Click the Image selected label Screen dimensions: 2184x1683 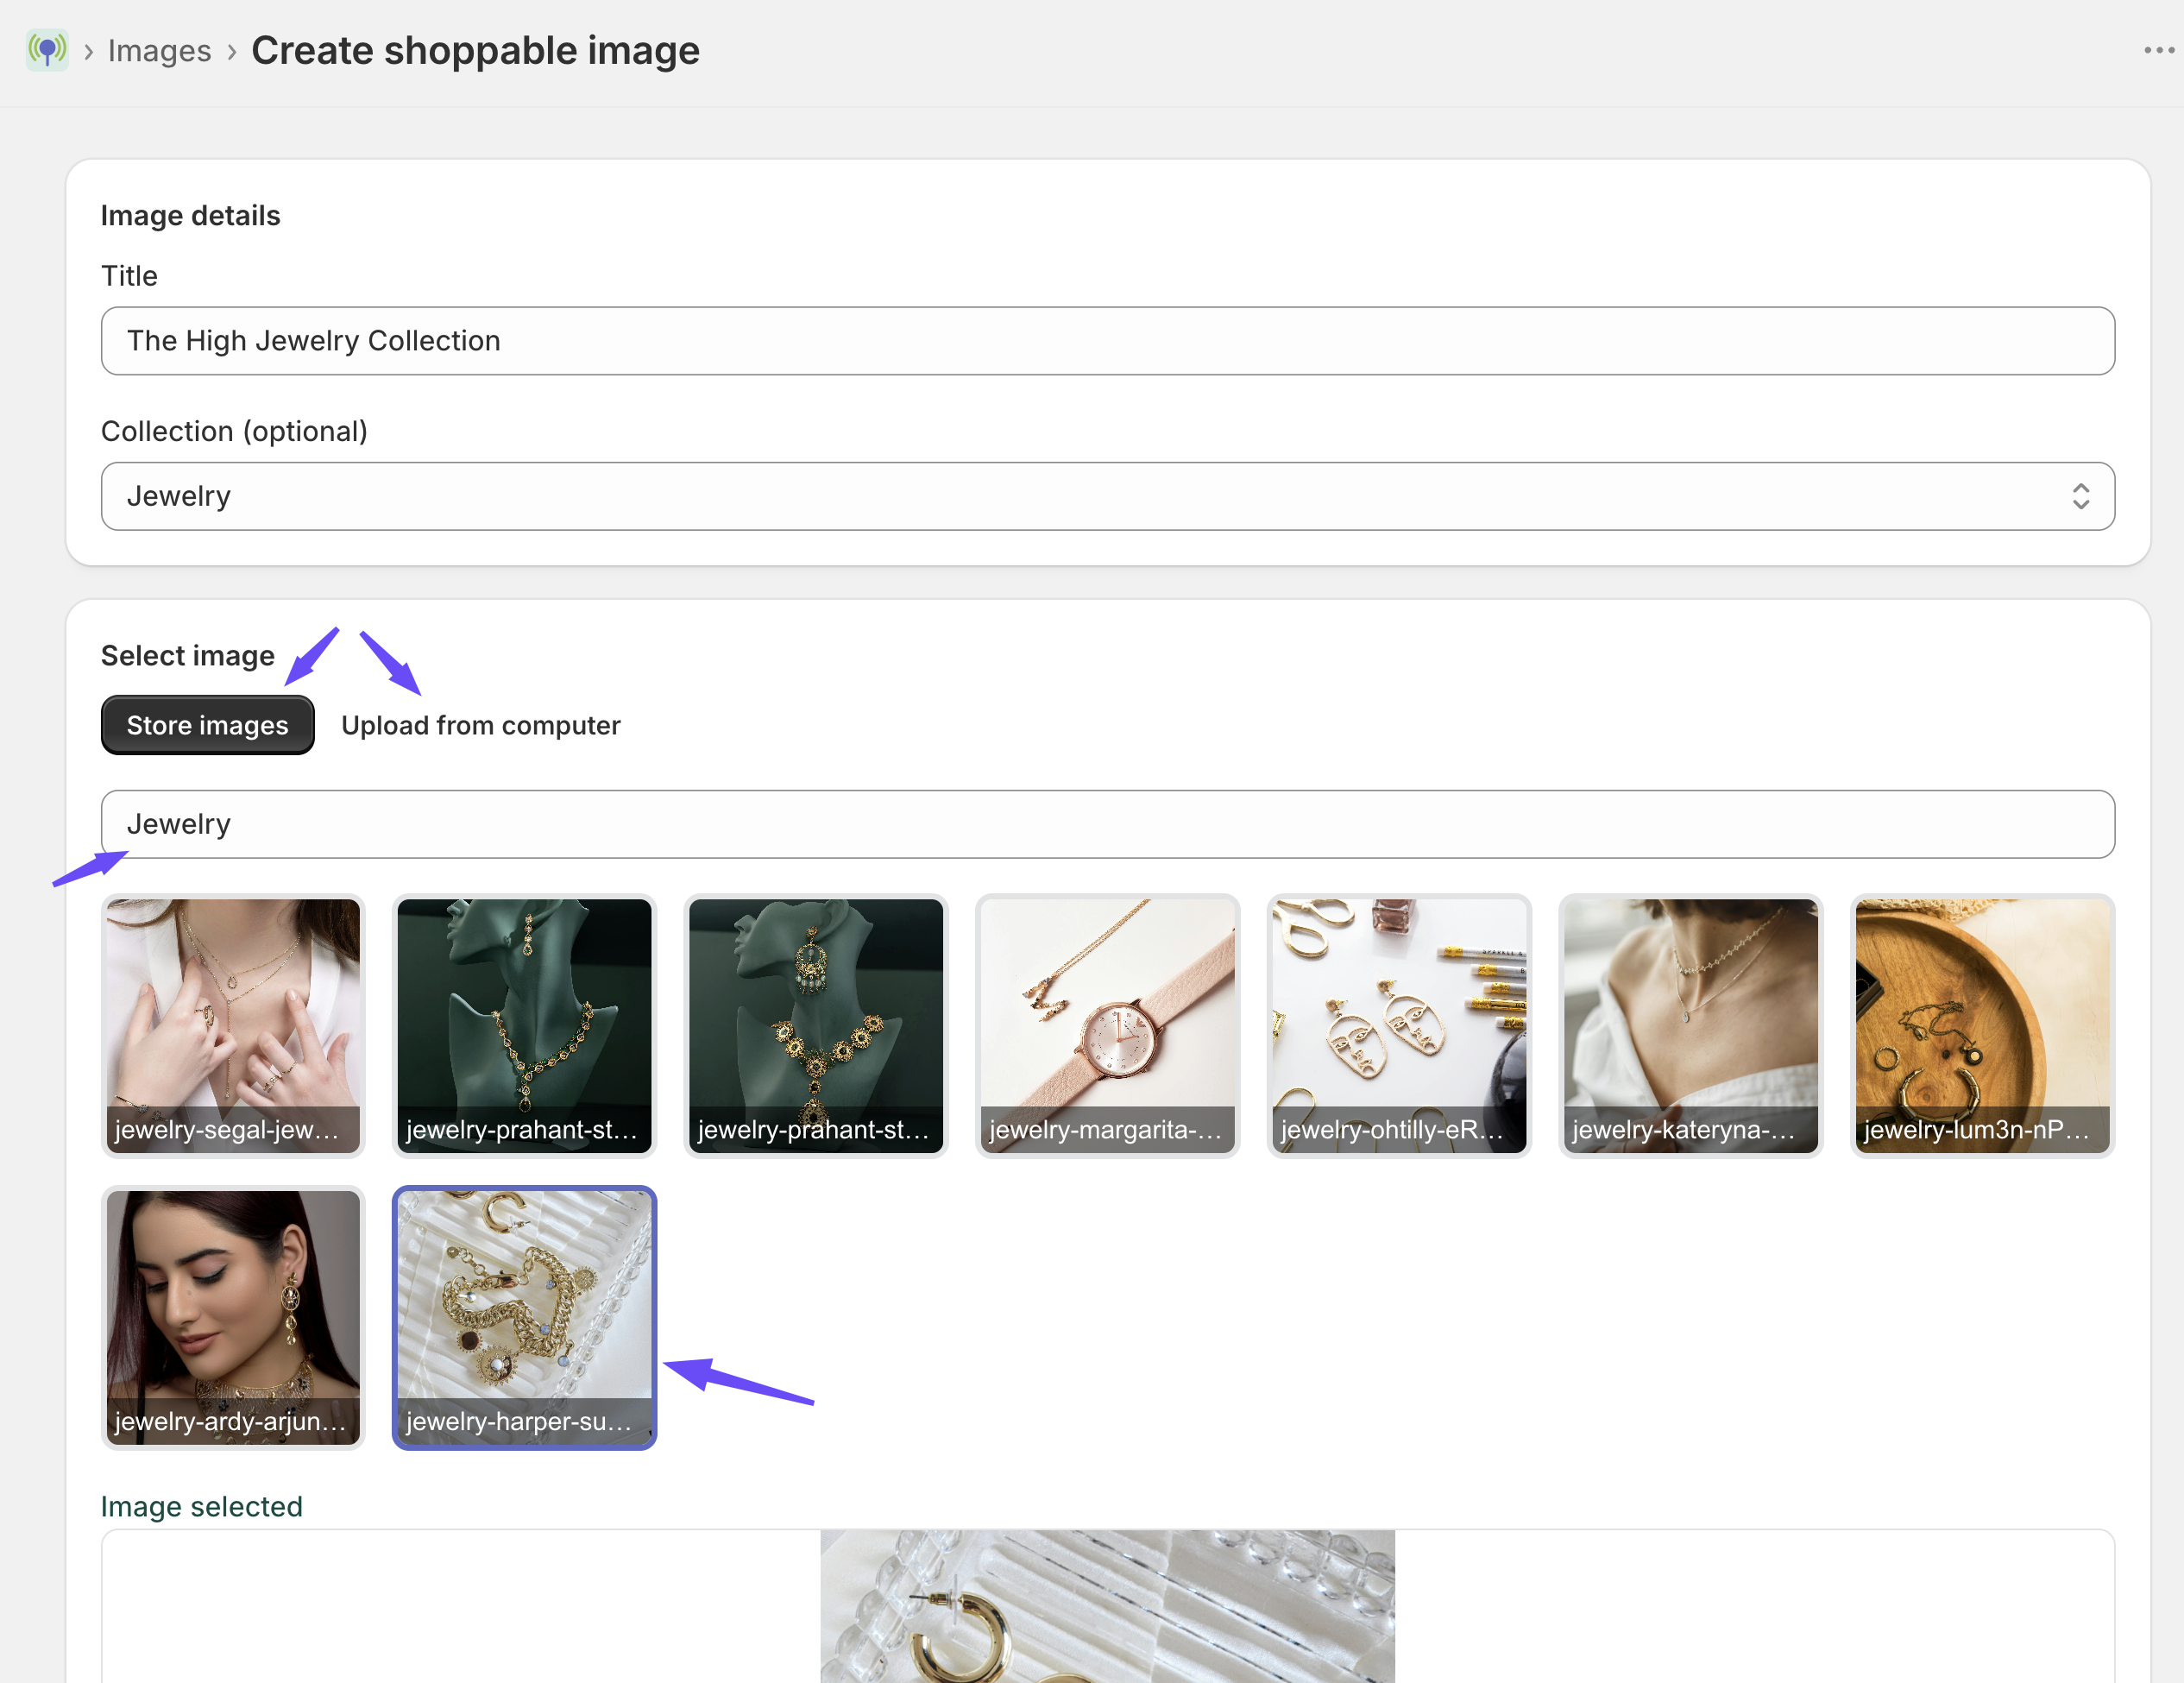(201, 1507)
